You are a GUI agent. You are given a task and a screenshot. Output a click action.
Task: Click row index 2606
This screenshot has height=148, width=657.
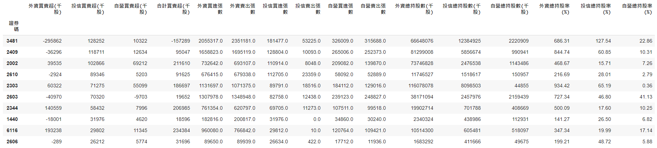pyautogui.click(x=12, y=142)
